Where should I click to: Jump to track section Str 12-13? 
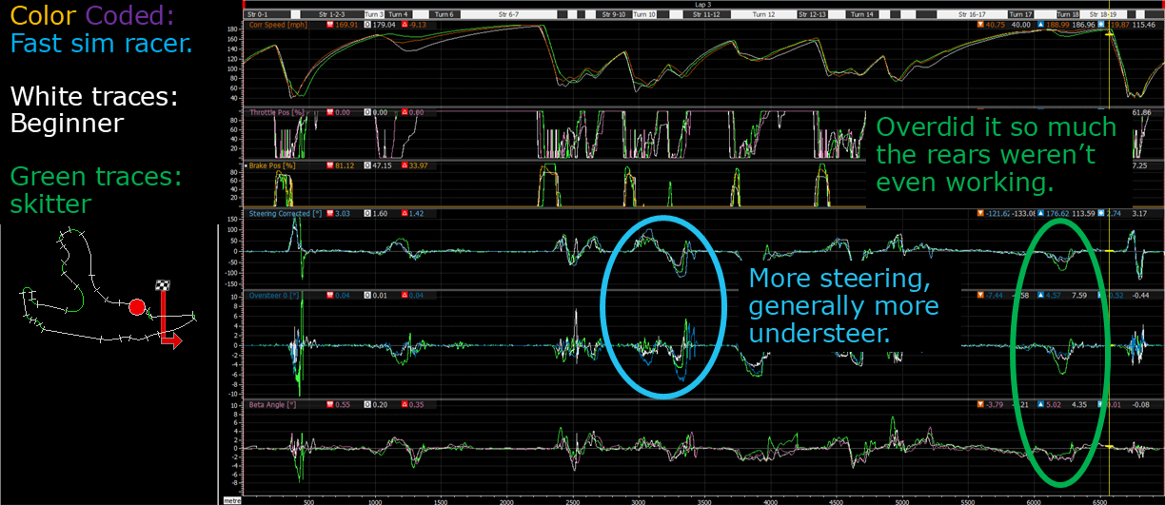click(813, 15)
